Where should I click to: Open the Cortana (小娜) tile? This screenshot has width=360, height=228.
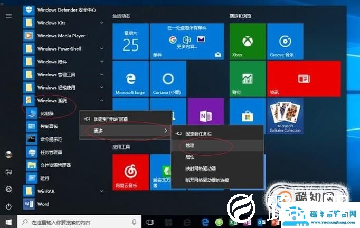(x=168, y=79)
